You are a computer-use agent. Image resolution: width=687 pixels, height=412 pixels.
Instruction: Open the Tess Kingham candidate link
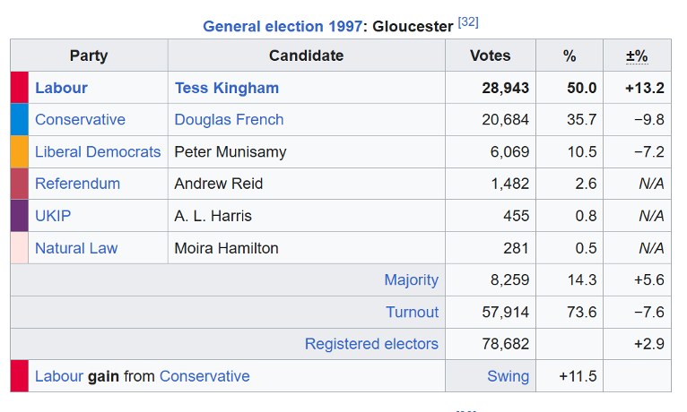226,88
